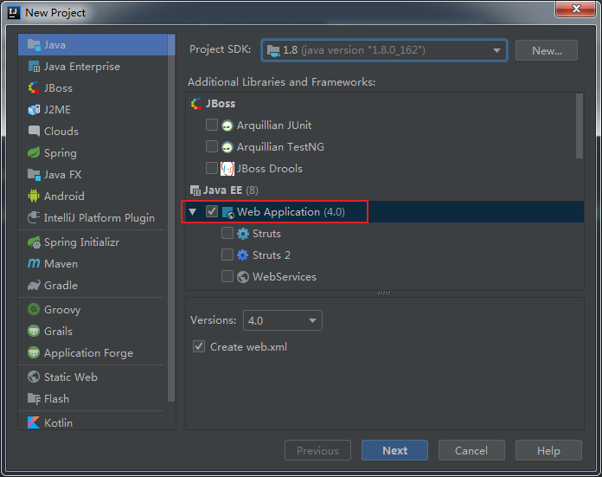The height and width of the screenshot is (477, 602).
Task: Click the JBoss icon in the sidebar list
Action: [34, 88]
